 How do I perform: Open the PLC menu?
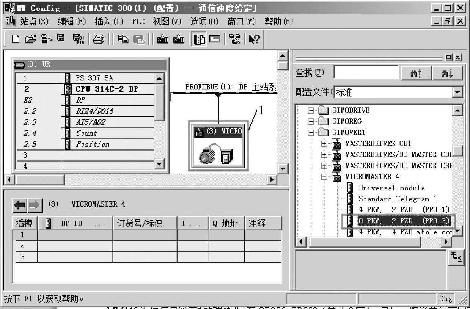pos(138,22)
